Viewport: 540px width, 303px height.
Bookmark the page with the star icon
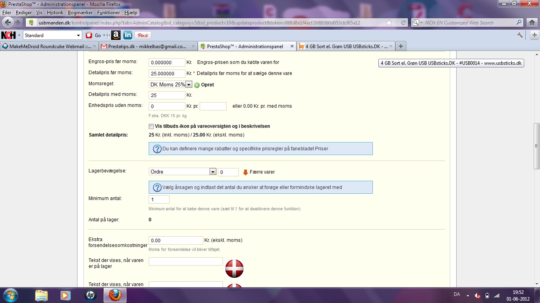coord(389,22)
